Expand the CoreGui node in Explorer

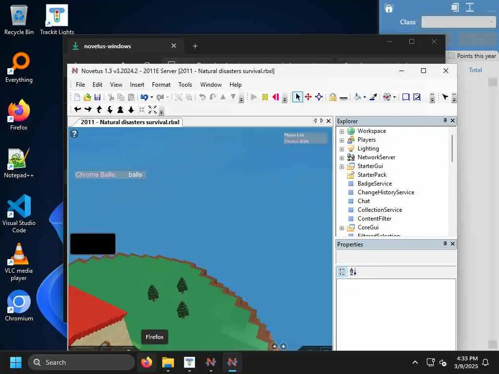tap(342, 228)
